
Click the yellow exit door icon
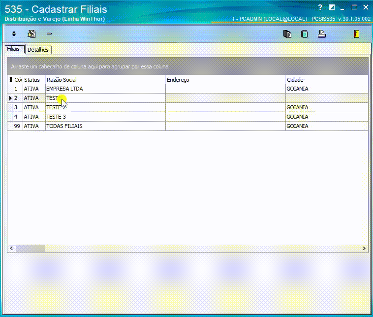click(x=356, y=34)
